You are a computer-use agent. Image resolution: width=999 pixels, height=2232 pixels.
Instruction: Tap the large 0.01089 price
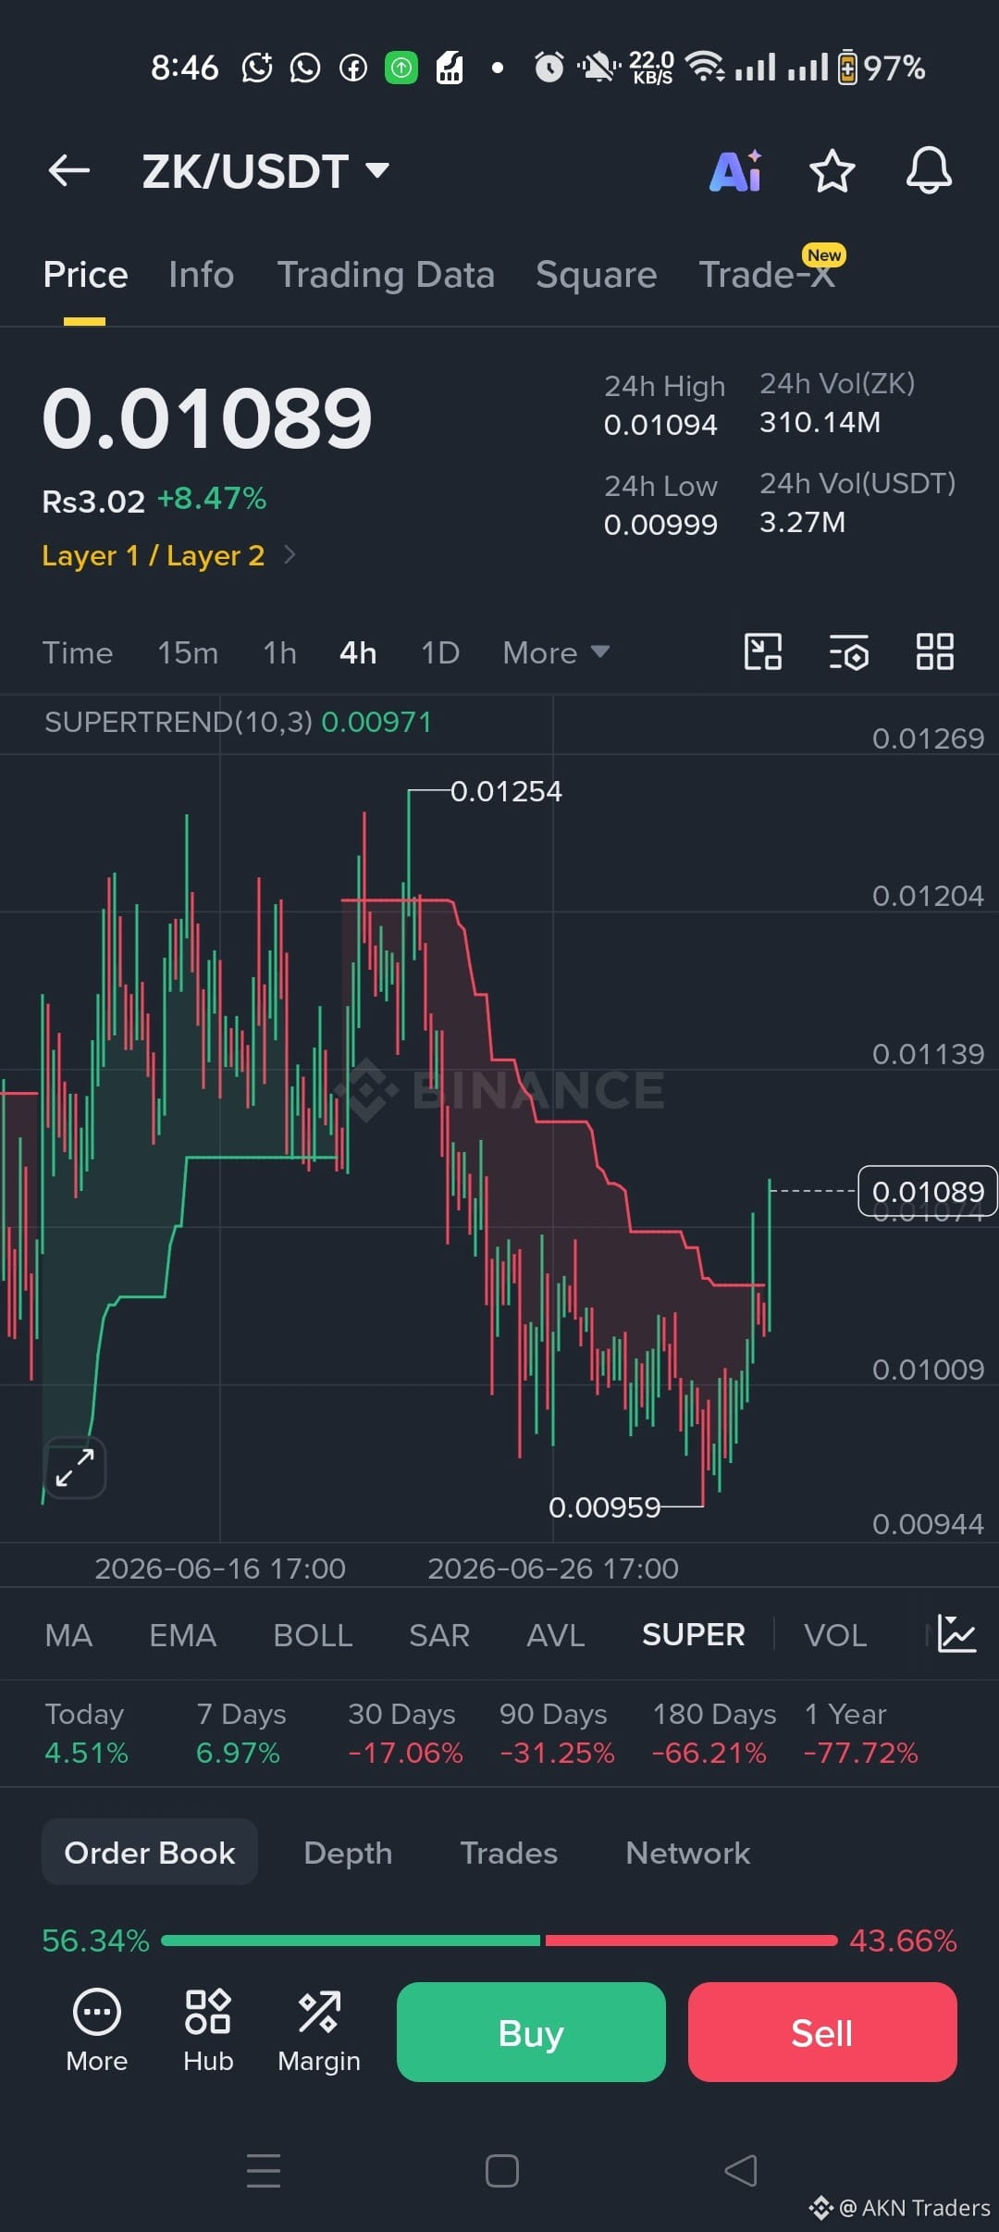(207, 418)
